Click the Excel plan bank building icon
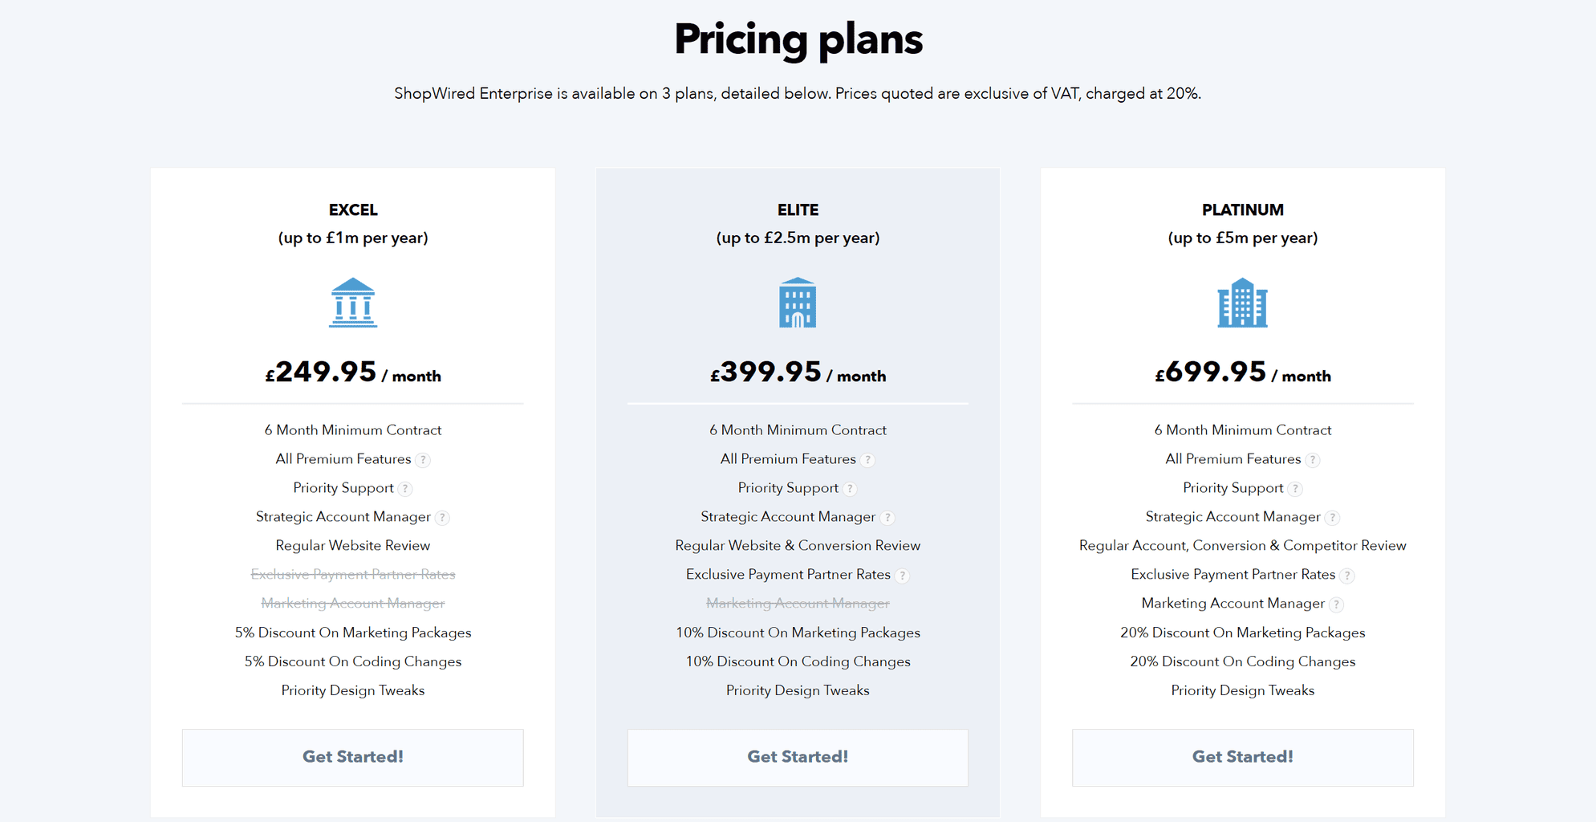1596x822 pixels. (353, 303)
